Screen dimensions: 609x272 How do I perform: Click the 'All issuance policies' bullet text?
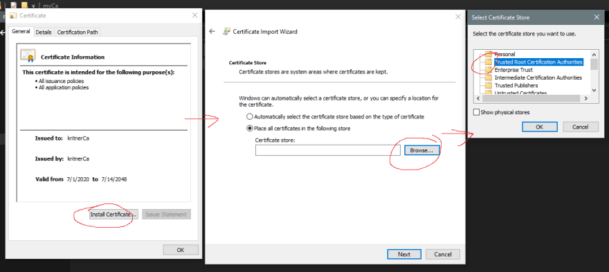(61, 81)
